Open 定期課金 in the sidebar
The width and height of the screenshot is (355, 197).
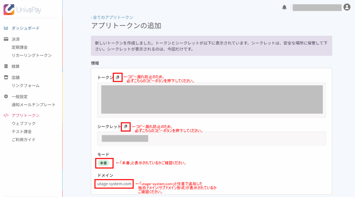(x=20, y=47)
